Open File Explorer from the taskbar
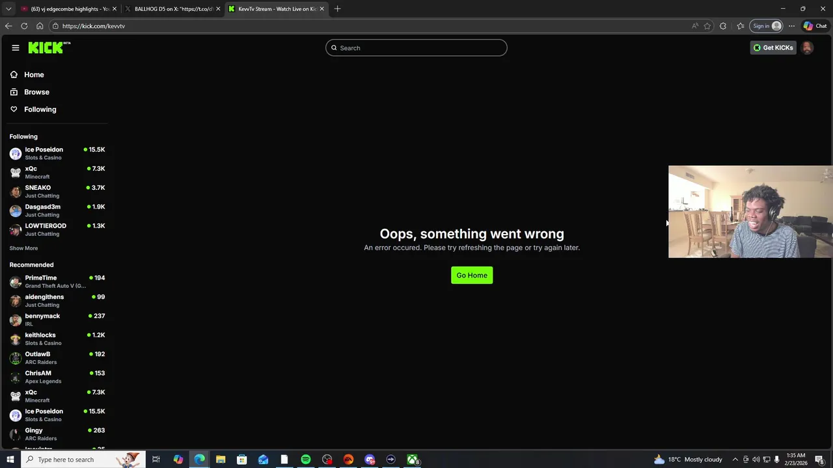833x468 pixels. (221, 460)
